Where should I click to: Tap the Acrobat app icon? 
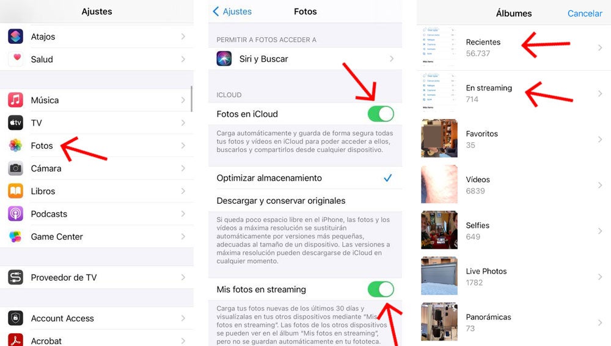click(x=16, y=340)
